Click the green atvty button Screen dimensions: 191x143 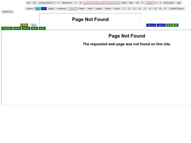coord(169,25)
